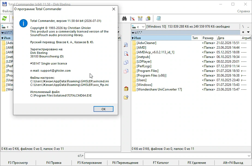Click the move files icon in middle bar
This screenshot has height=166, width=252.
click(126, 71)
